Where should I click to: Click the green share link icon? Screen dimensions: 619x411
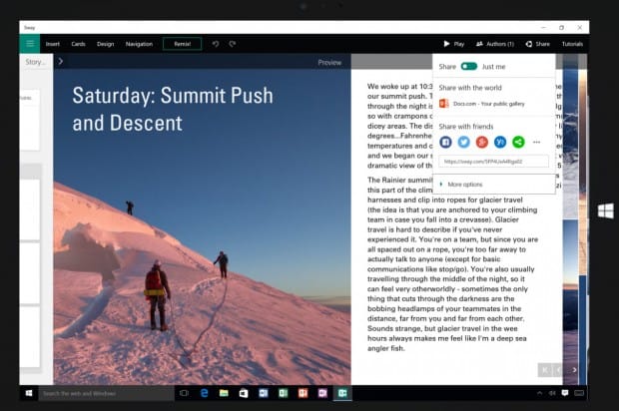[518, 142]
